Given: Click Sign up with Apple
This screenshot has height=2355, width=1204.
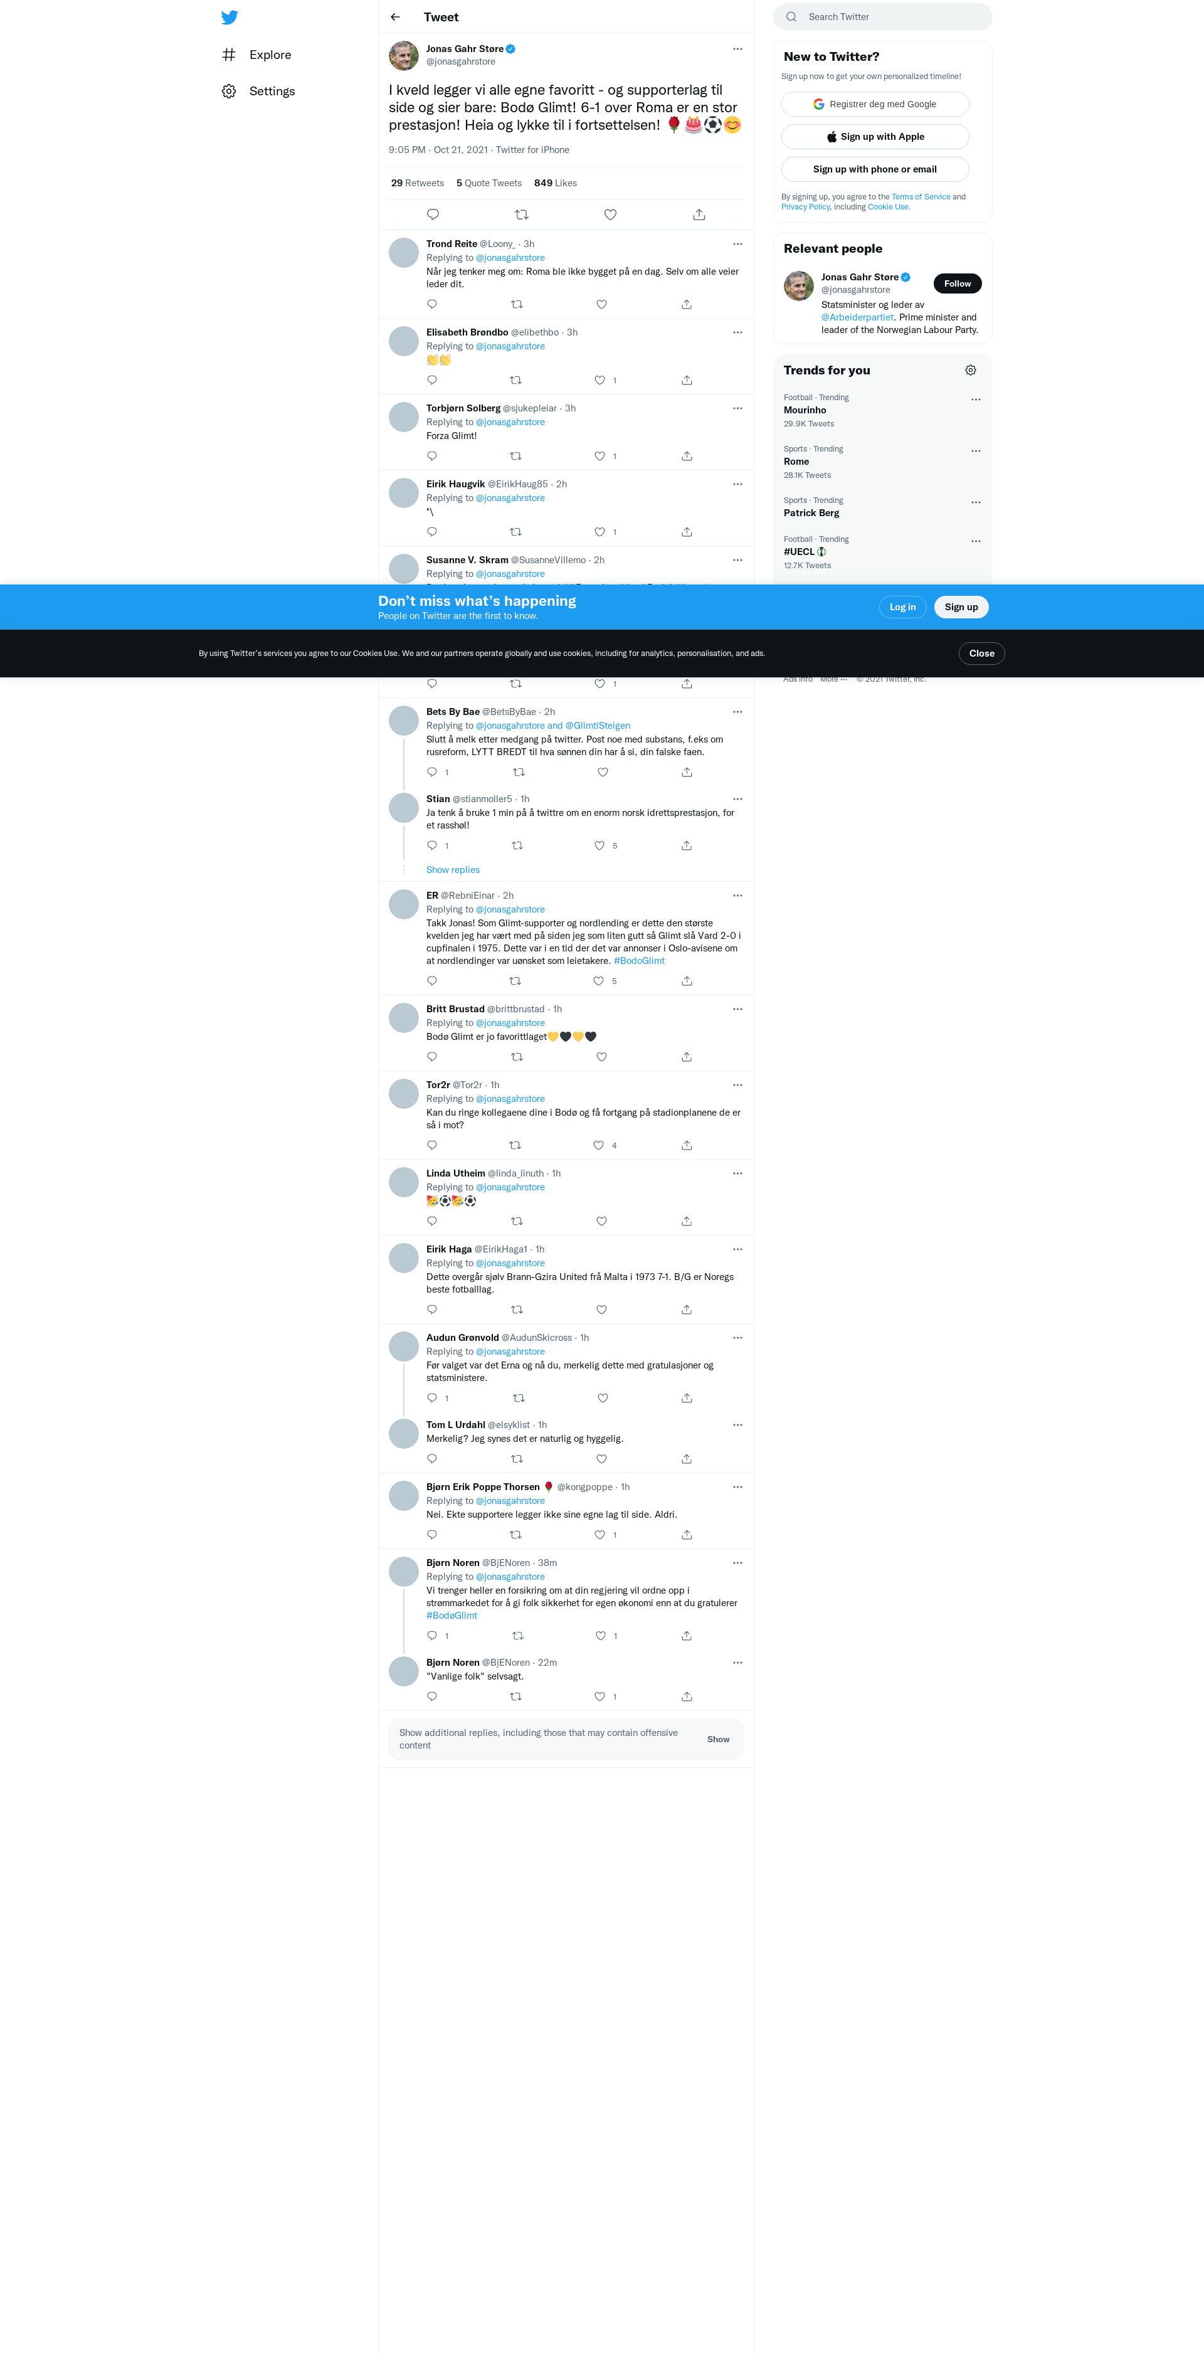Looking at the screenshot, I should (x=875, y=137).
